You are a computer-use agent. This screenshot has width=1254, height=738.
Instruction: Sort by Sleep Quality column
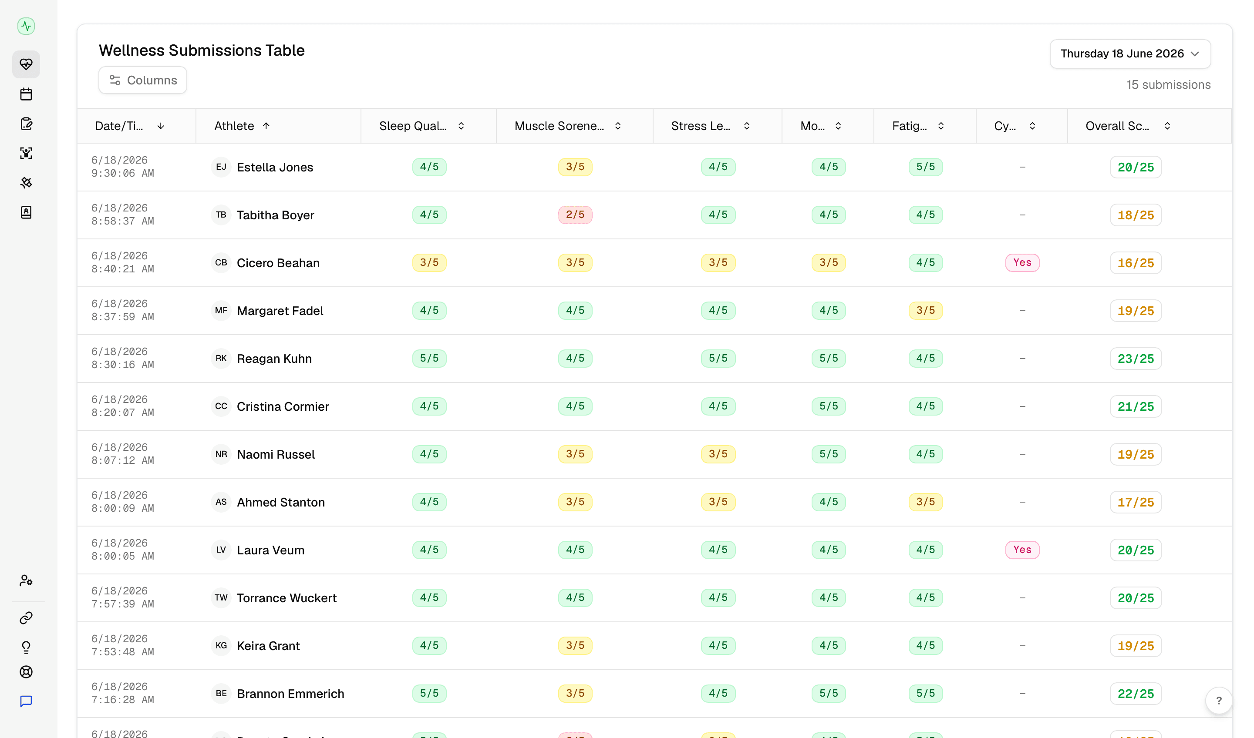tap(422, 126)
